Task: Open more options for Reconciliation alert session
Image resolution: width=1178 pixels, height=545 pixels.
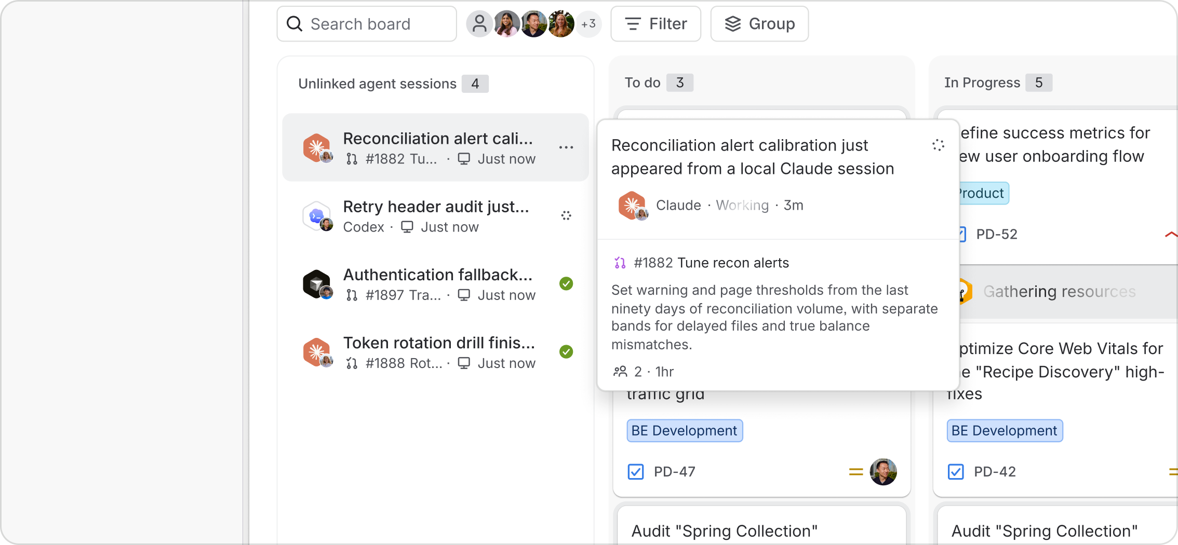Action: click(566, 147)
